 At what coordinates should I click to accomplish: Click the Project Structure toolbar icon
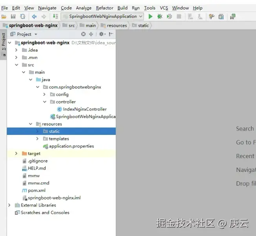click(221, 17)
